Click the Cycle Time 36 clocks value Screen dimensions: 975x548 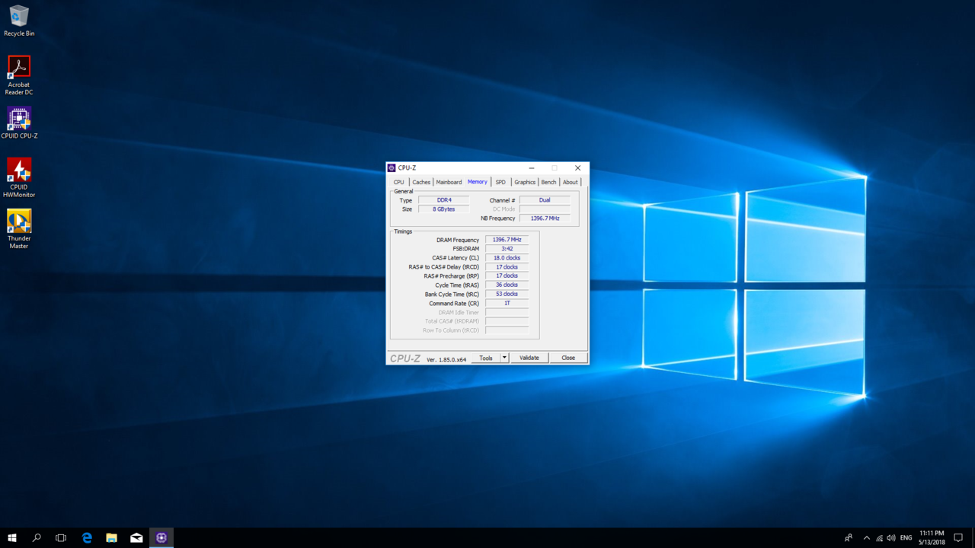click(507, 285)
